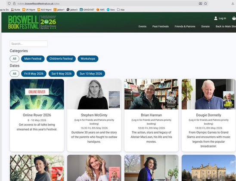The height and width of the screenshot is (181, 236).
Task: Select the All dates filter
Action: point(15,74)
